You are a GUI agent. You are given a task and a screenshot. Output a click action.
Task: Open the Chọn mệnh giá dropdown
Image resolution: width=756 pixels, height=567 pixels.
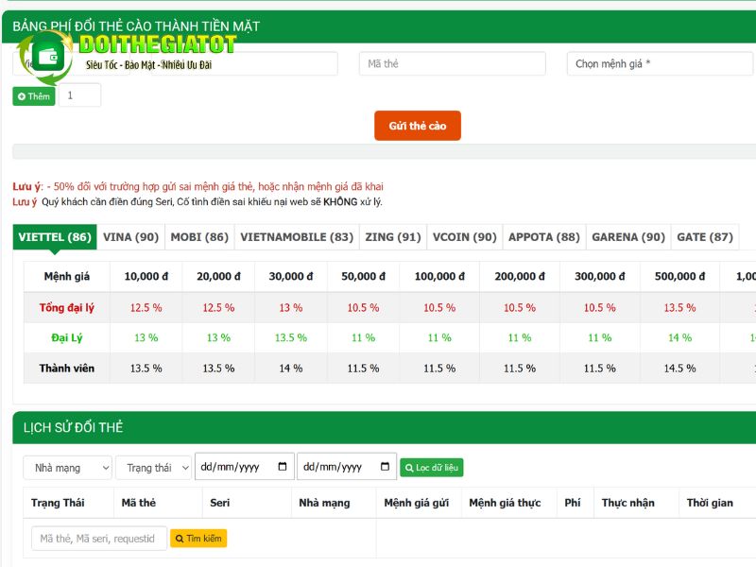660,63
